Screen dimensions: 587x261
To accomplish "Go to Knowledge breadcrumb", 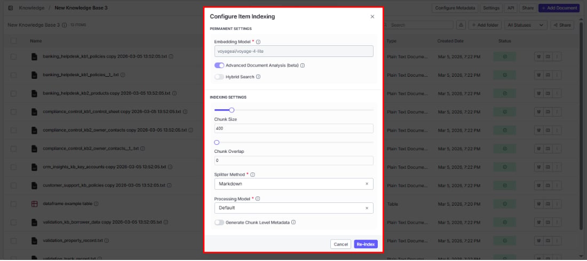I will 31,8.
